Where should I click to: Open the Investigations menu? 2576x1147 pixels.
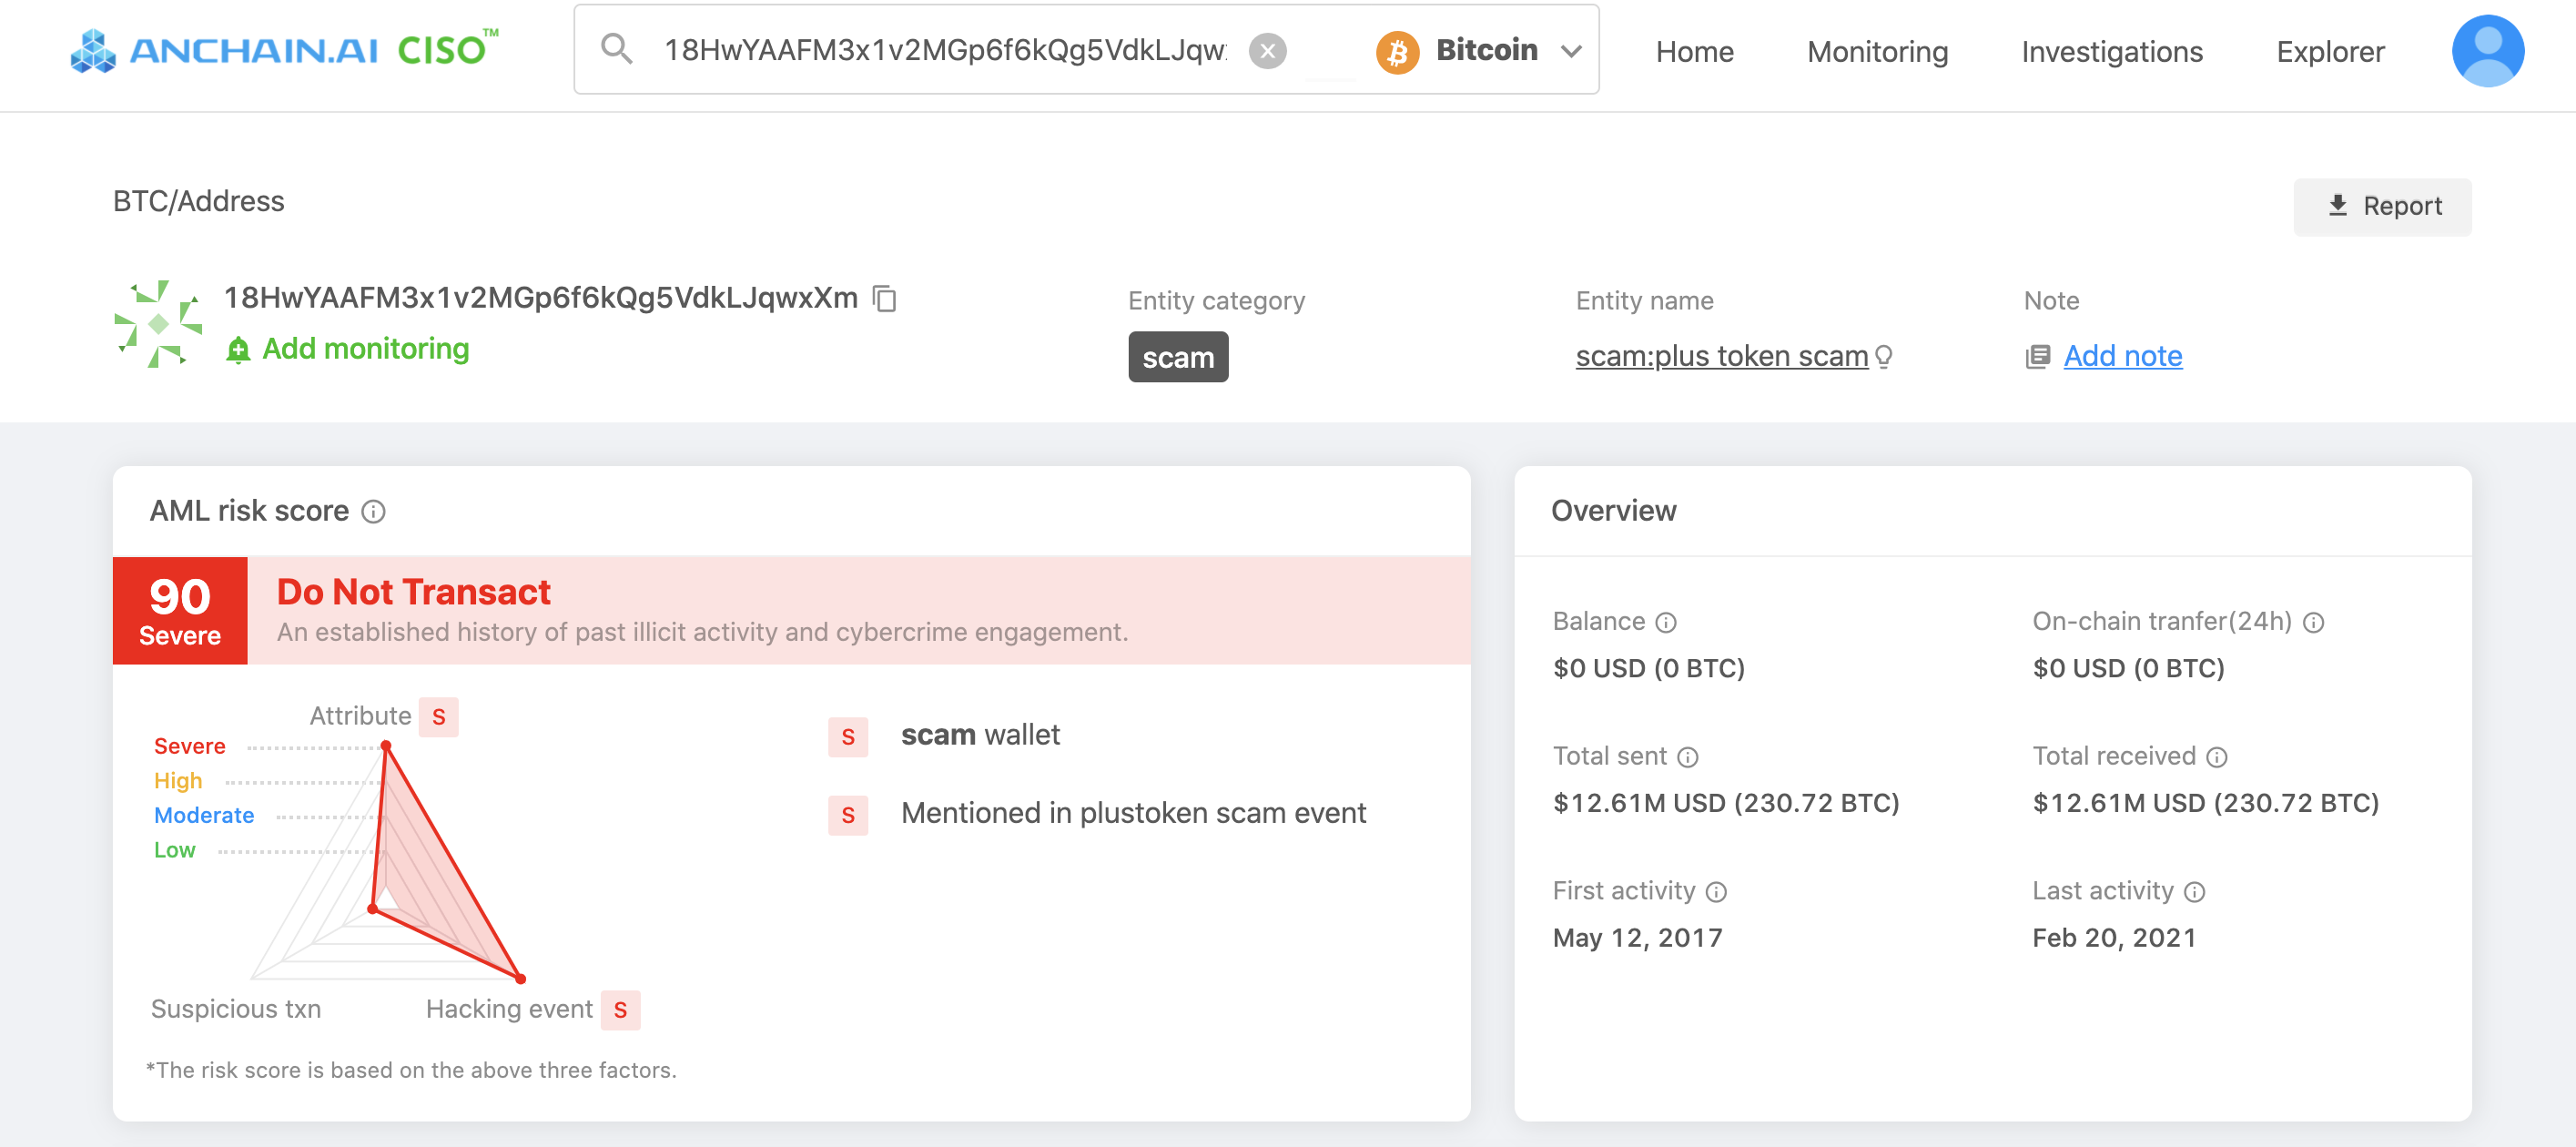pos(2111,52)
